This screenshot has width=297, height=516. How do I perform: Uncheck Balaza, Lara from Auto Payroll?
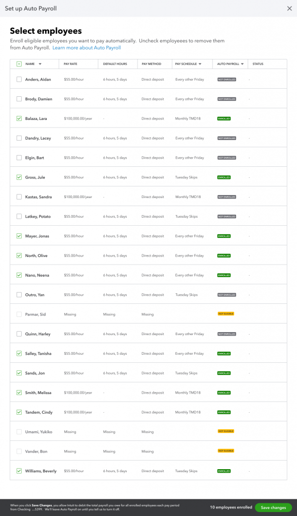[19, 118]
